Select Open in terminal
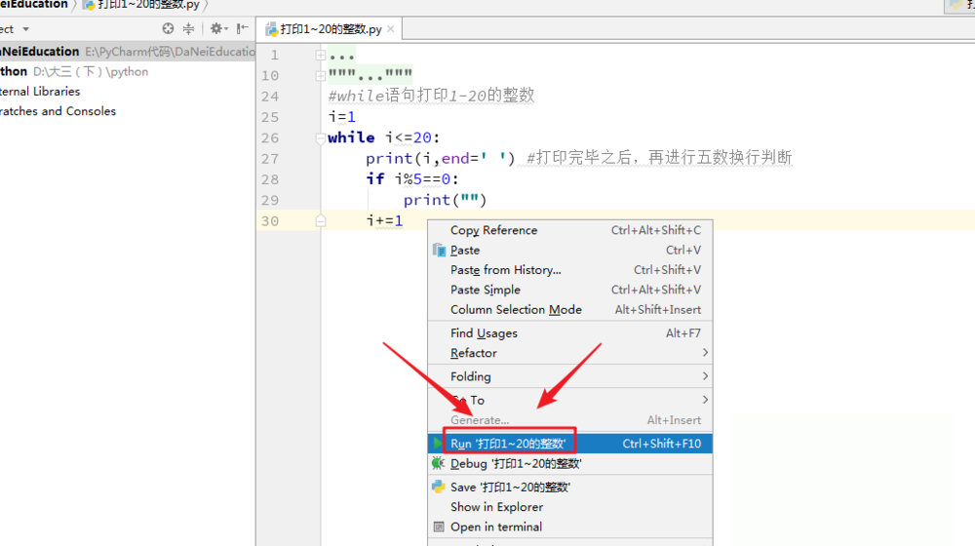The image size is (975, 546). [570, 527]
